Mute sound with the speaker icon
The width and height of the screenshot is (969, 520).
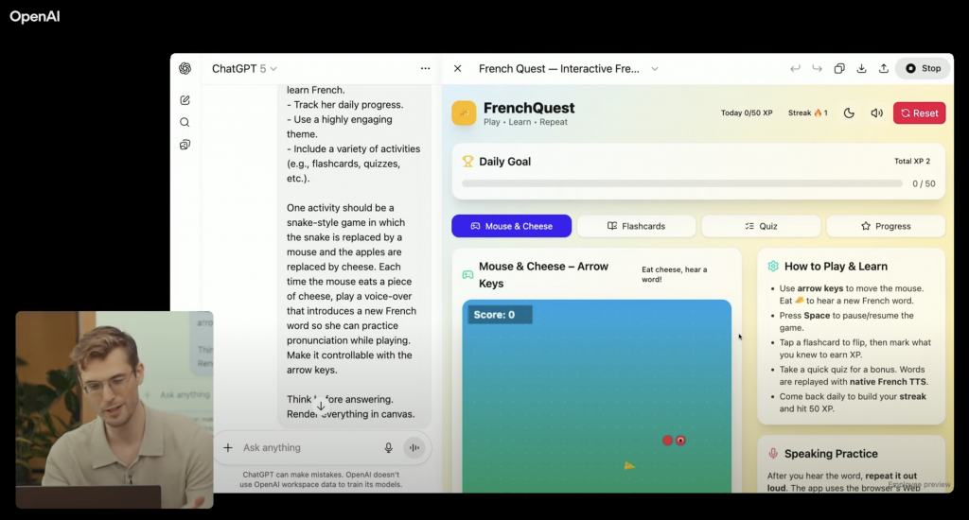[x=876, y=113]
